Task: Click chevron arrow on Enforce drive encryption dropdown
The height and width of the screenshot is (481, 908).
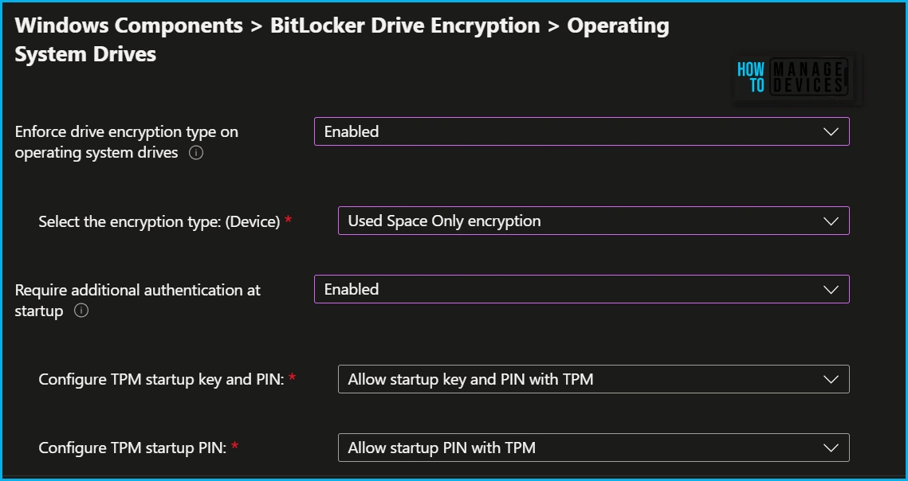Action: pos(831,132)
